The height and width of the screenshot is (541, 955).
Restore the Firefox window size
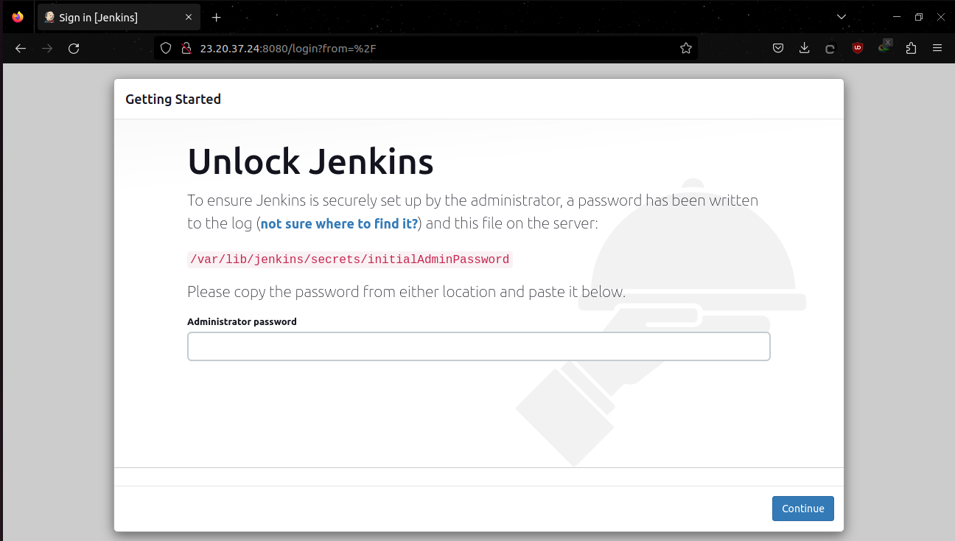918,17
